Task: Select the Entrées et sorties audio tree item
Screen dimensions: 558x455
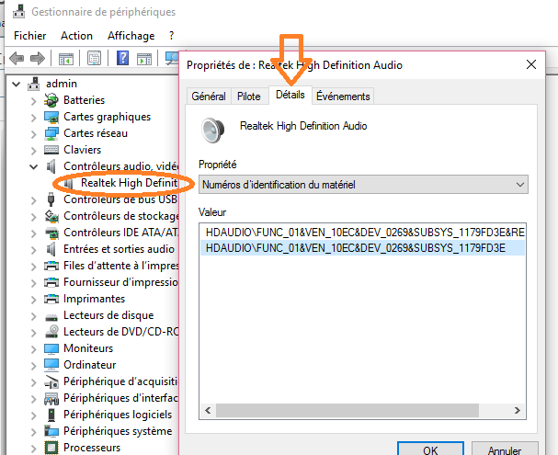Action: coord(119,249)
